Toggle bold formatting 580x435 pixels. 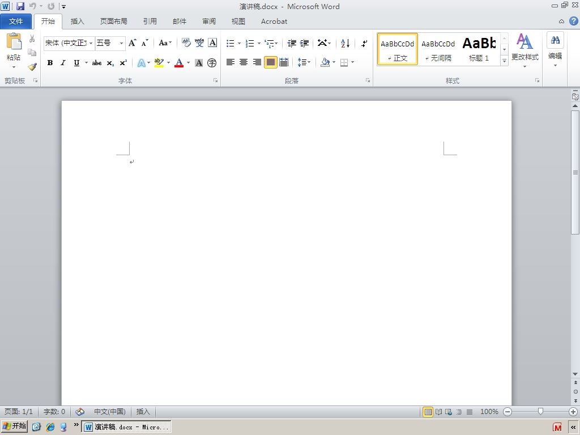tap(50, 63)
